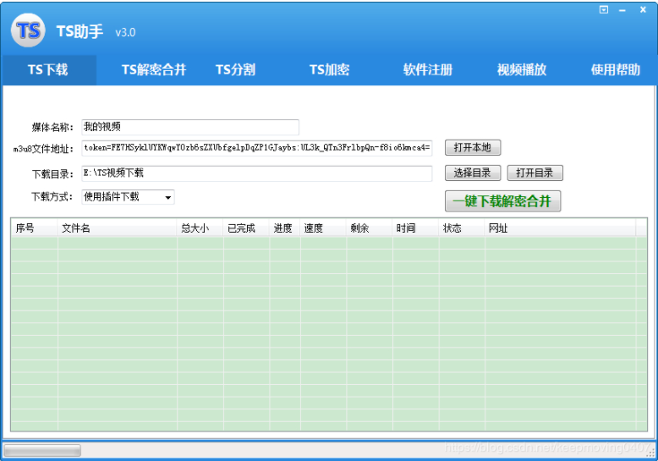Click the 媒体名称 input field

(190, 127)
